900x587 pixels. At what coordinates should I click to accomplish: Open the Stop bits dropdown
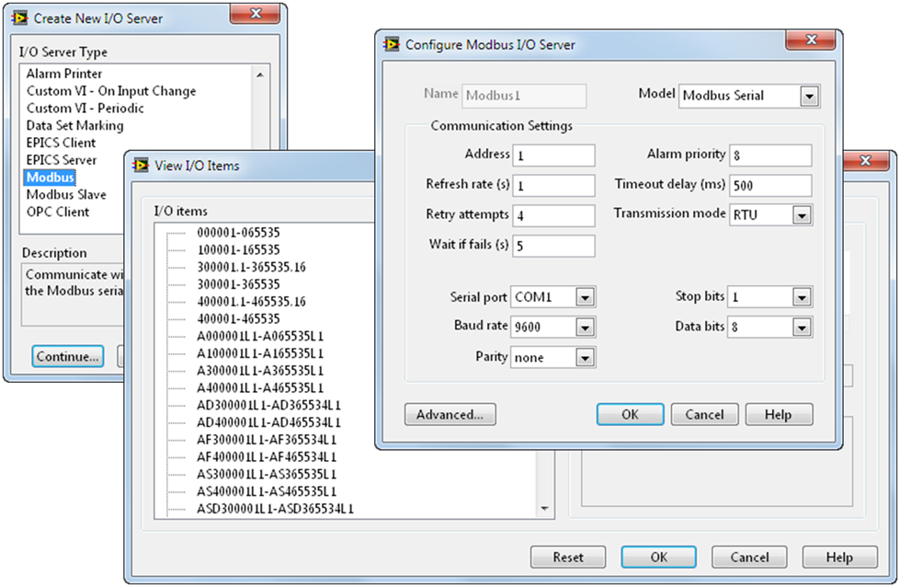[x=802, y=297]
